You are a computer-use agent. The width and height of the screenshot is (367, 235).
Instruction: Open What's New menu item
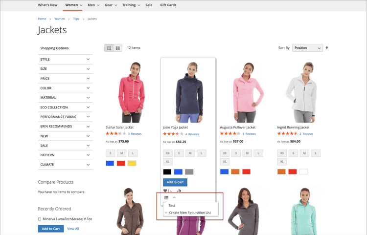(47, 5)
